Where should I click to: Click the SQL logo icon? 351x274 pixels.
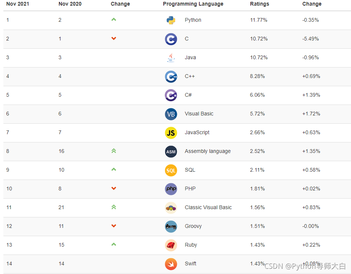(171, 170)
